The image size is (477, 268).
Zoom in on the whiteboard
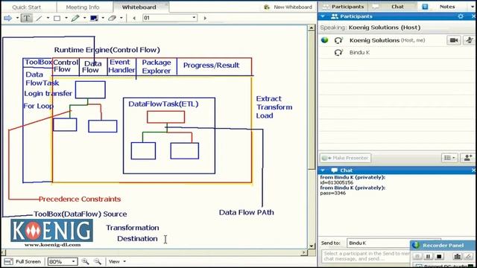(85, 261)
